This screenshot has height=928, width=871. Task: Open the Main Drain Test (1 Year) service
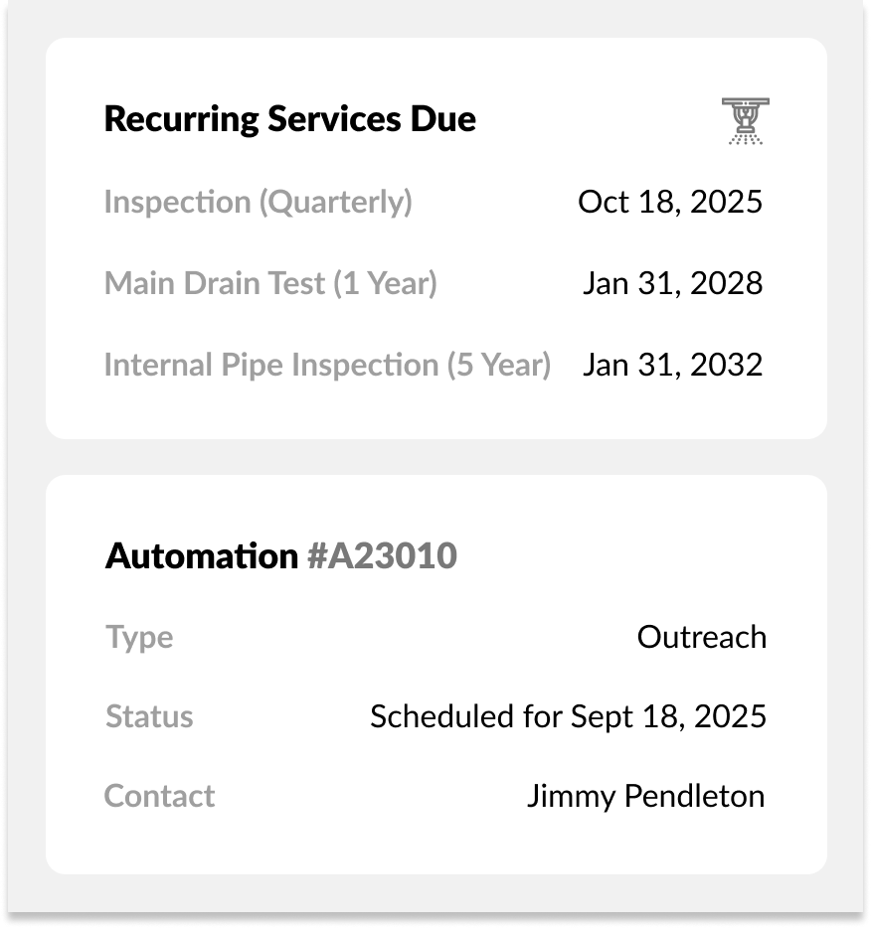pos(270,283)
